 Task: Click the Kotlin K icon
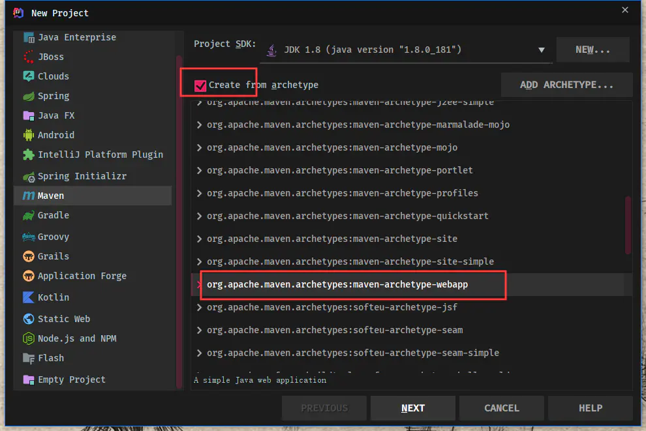[x=29, y=297]
